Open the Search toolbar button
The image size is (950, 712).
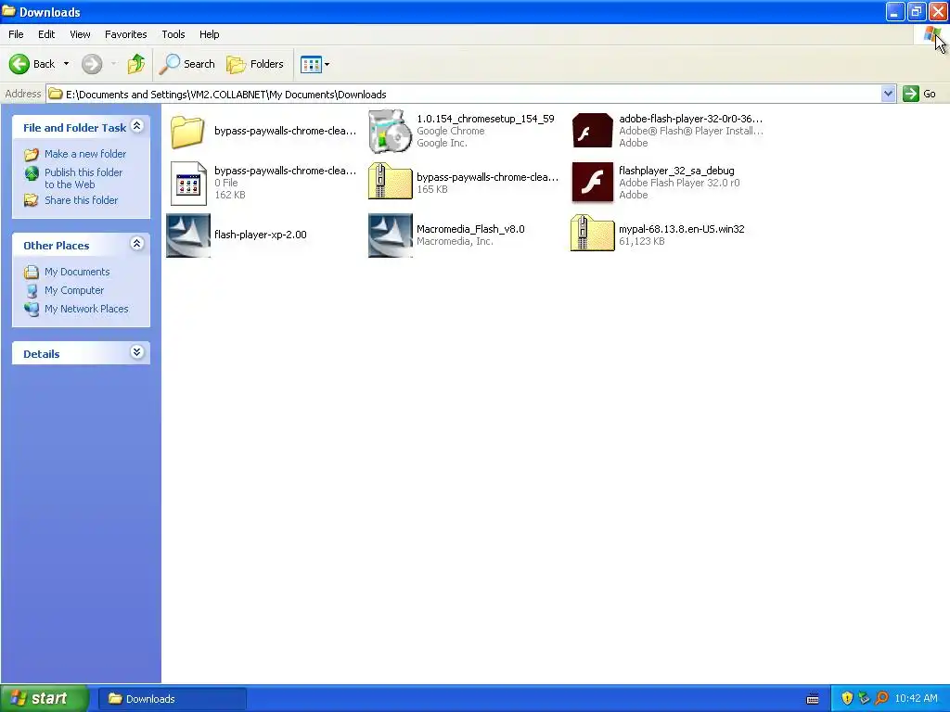[187, 64]
